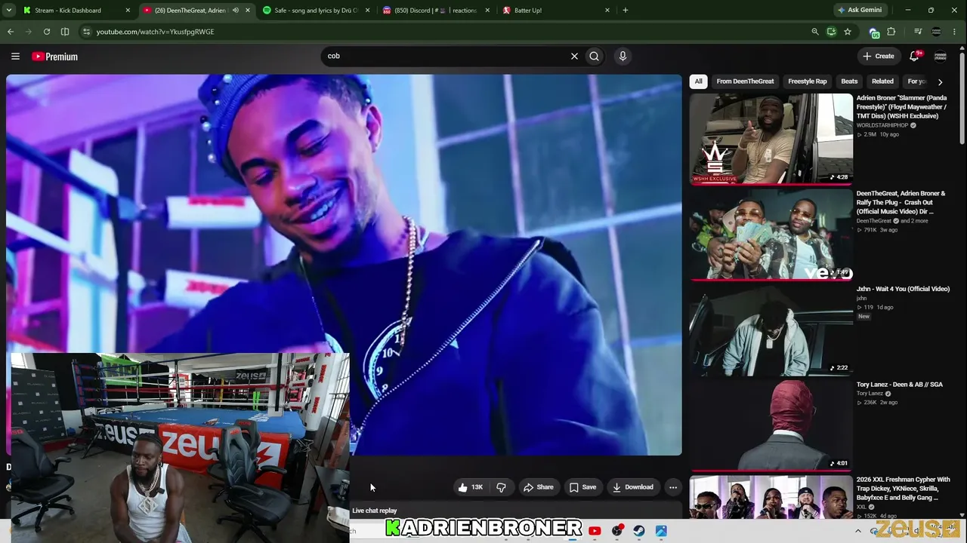Open the Tory Lanez channel link
This screenshot has height=543, width=967.
coord(870,394)
